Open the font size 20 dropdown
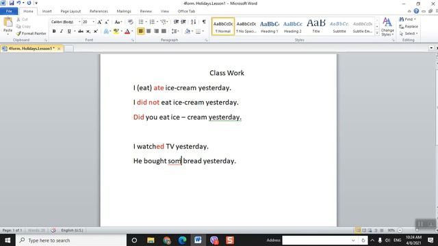Viewport: 438px width, 246px height. click(x=94, y=22)
